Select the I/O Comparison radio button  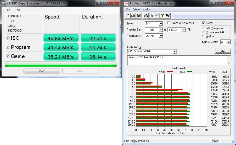click(204, 28)
